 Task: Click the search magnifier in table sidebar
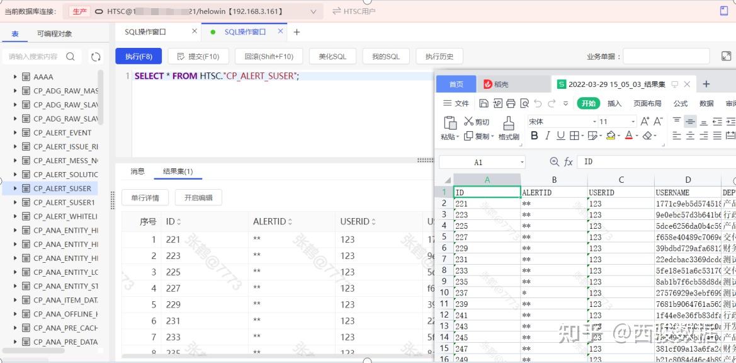point(71,56)
